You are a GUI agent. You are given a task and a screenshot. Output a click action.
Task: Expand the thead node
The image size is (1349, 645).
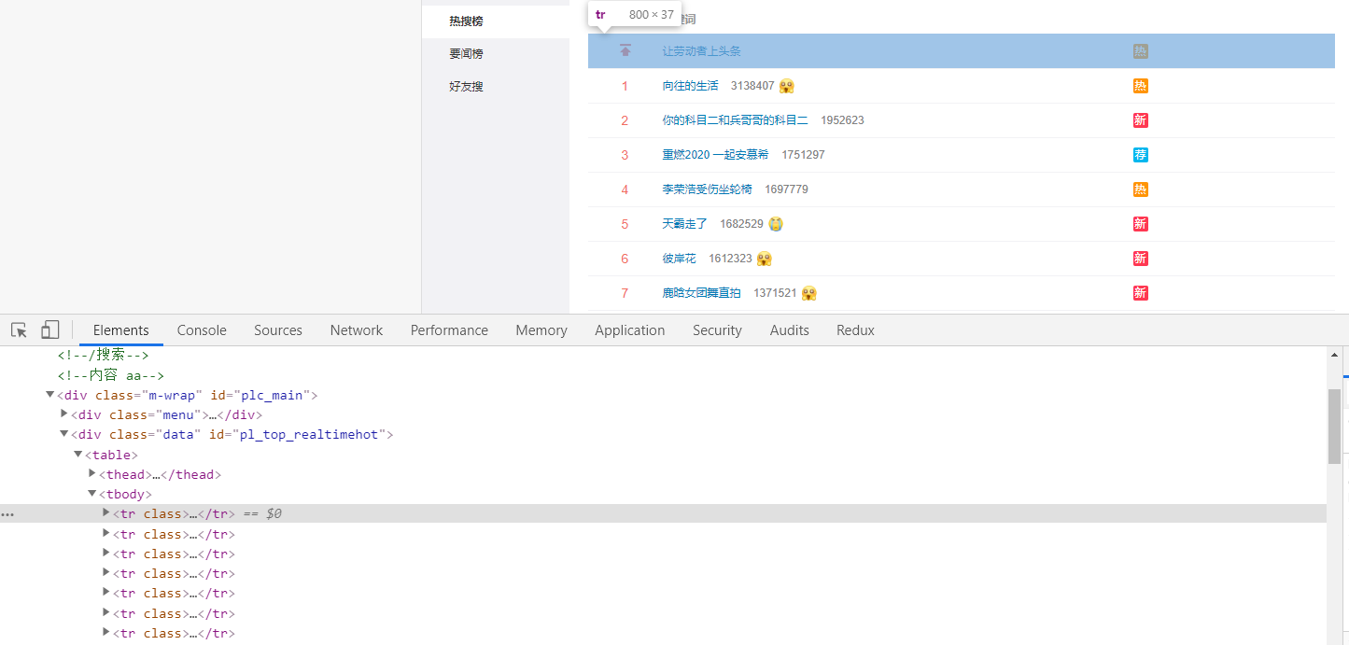[92, 473]
